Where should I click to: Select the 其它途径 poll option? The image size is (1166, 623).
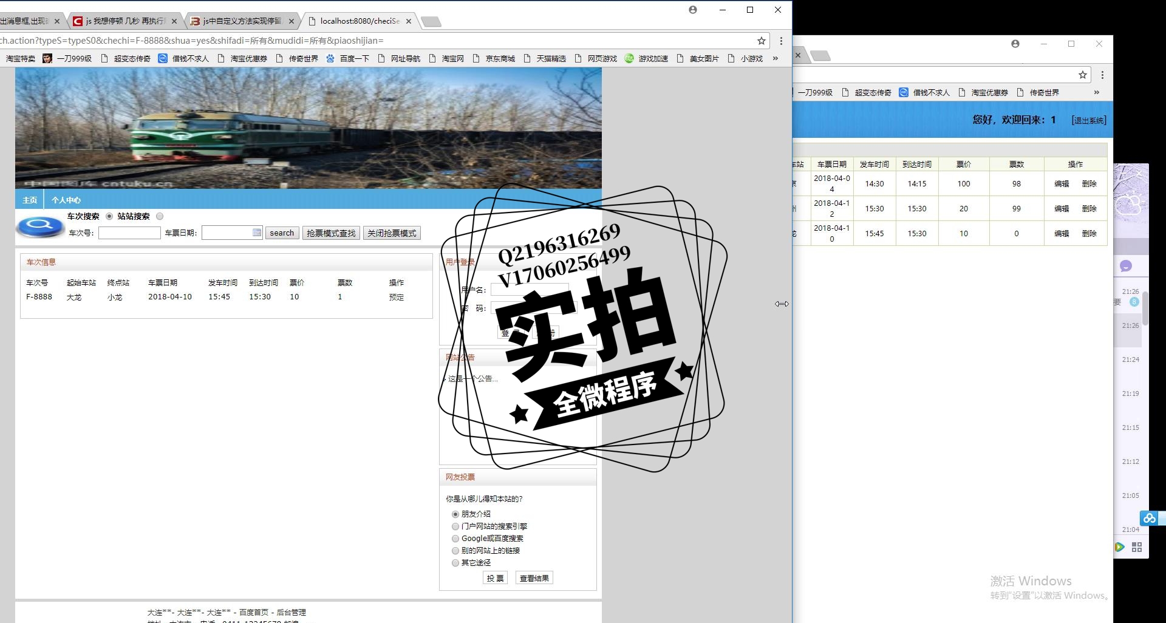455,563
